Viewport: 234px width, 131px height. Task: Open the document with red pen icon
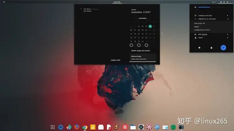click(109, 127)
